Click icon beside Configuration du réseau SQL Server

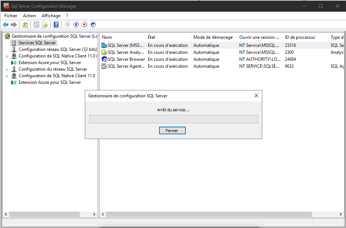click(x=14, y=69)
